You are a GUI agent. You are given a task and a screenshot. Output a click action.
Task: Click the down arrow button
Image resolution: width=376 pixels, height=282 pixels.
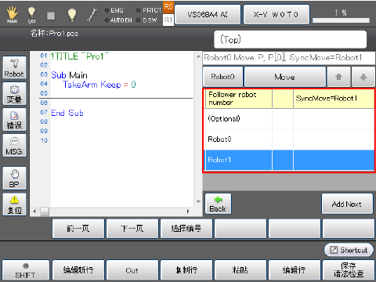point(363,77)
